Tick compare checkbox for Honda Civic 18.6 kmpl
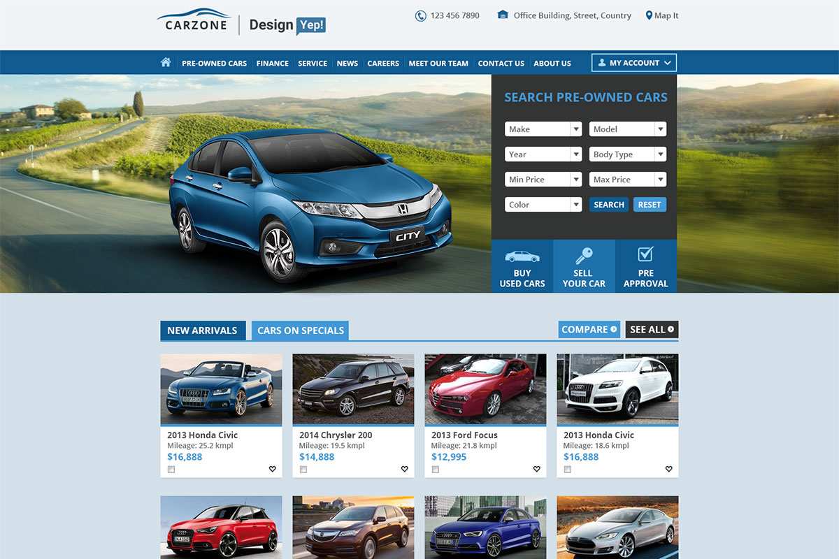Screen dimensions: 839x559 click(568, 470)
